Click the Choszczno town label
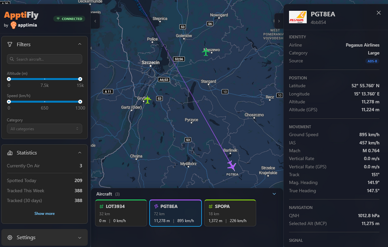Screen dimensions: 388x247 point(254,115)
